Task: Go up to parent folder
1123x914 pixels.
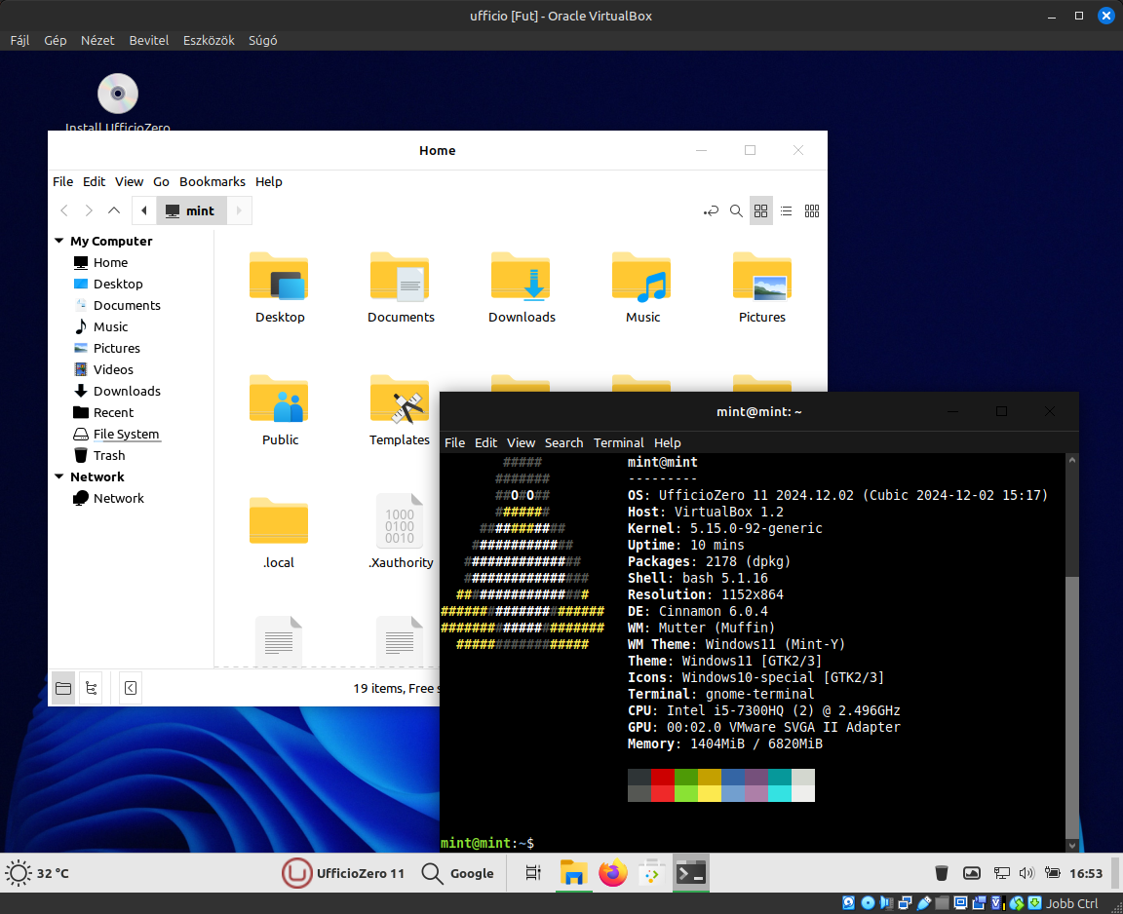Action: coord(114,210)
